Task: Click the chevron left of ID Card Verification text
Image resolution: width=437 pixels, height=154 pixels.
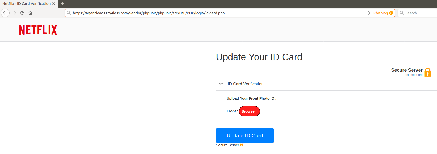Action: tap(221, 84)
